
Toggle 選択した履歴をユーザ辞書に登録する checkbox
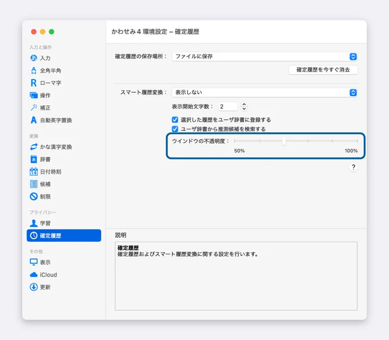tap(175, 120)
